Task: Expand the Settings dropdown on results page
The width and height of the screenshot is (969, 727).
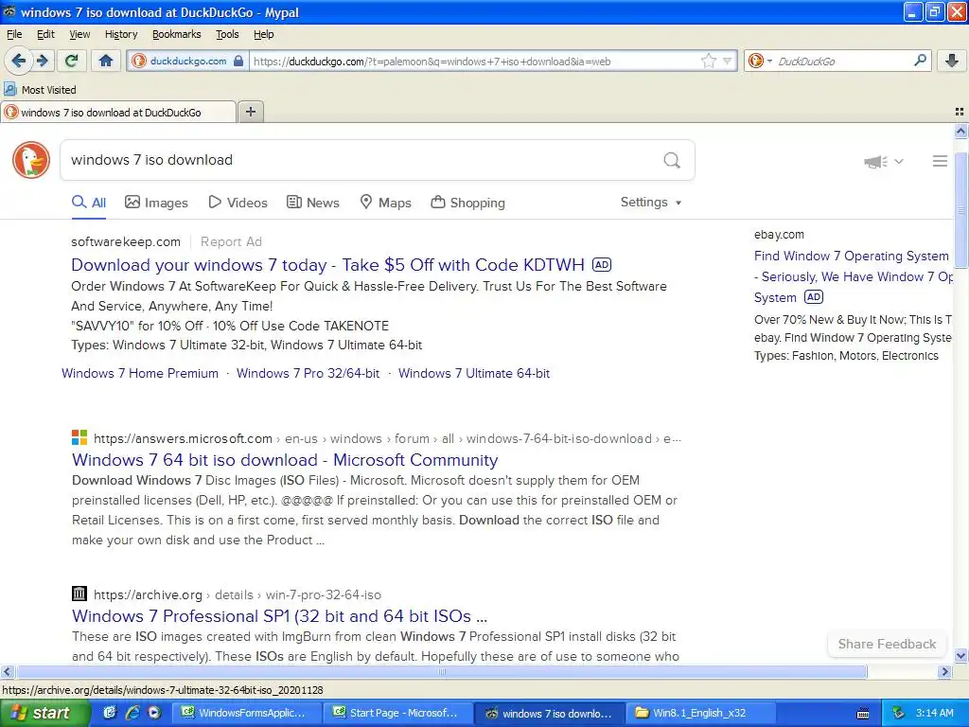Action: click(x=651, y=203)
